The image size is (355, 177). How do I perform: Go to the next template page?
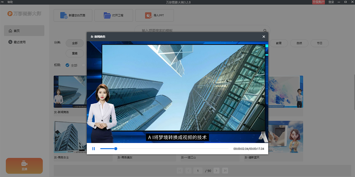[x=217, y=171]
